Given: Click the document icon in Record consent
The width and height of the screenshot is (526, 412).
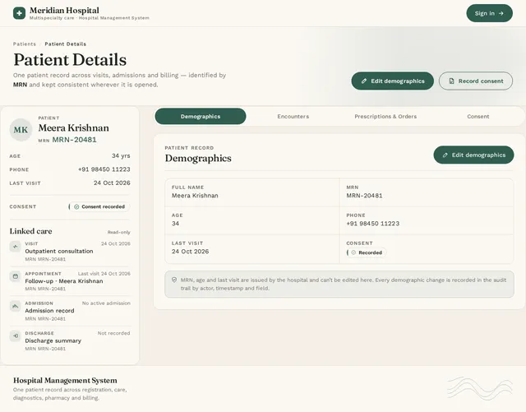Looking at the screenshot, I should coord(451,81).
